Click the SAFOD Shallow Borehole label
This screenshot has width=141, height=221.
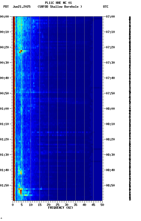pyautogui.click(x=60, y=7)
